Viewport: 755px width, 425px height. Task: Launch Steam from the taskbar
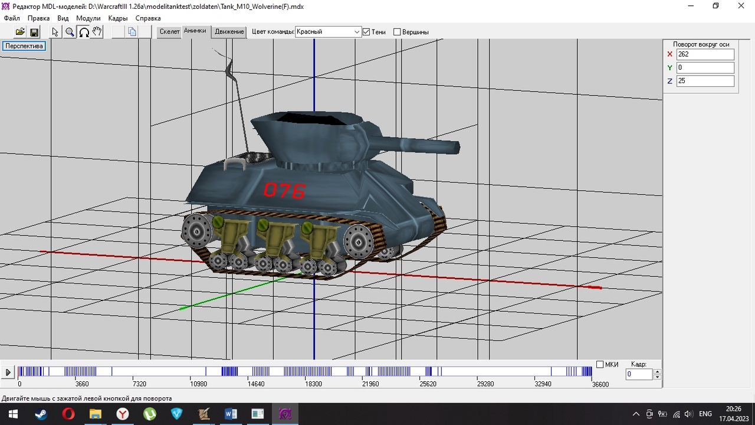coord(41,414)
